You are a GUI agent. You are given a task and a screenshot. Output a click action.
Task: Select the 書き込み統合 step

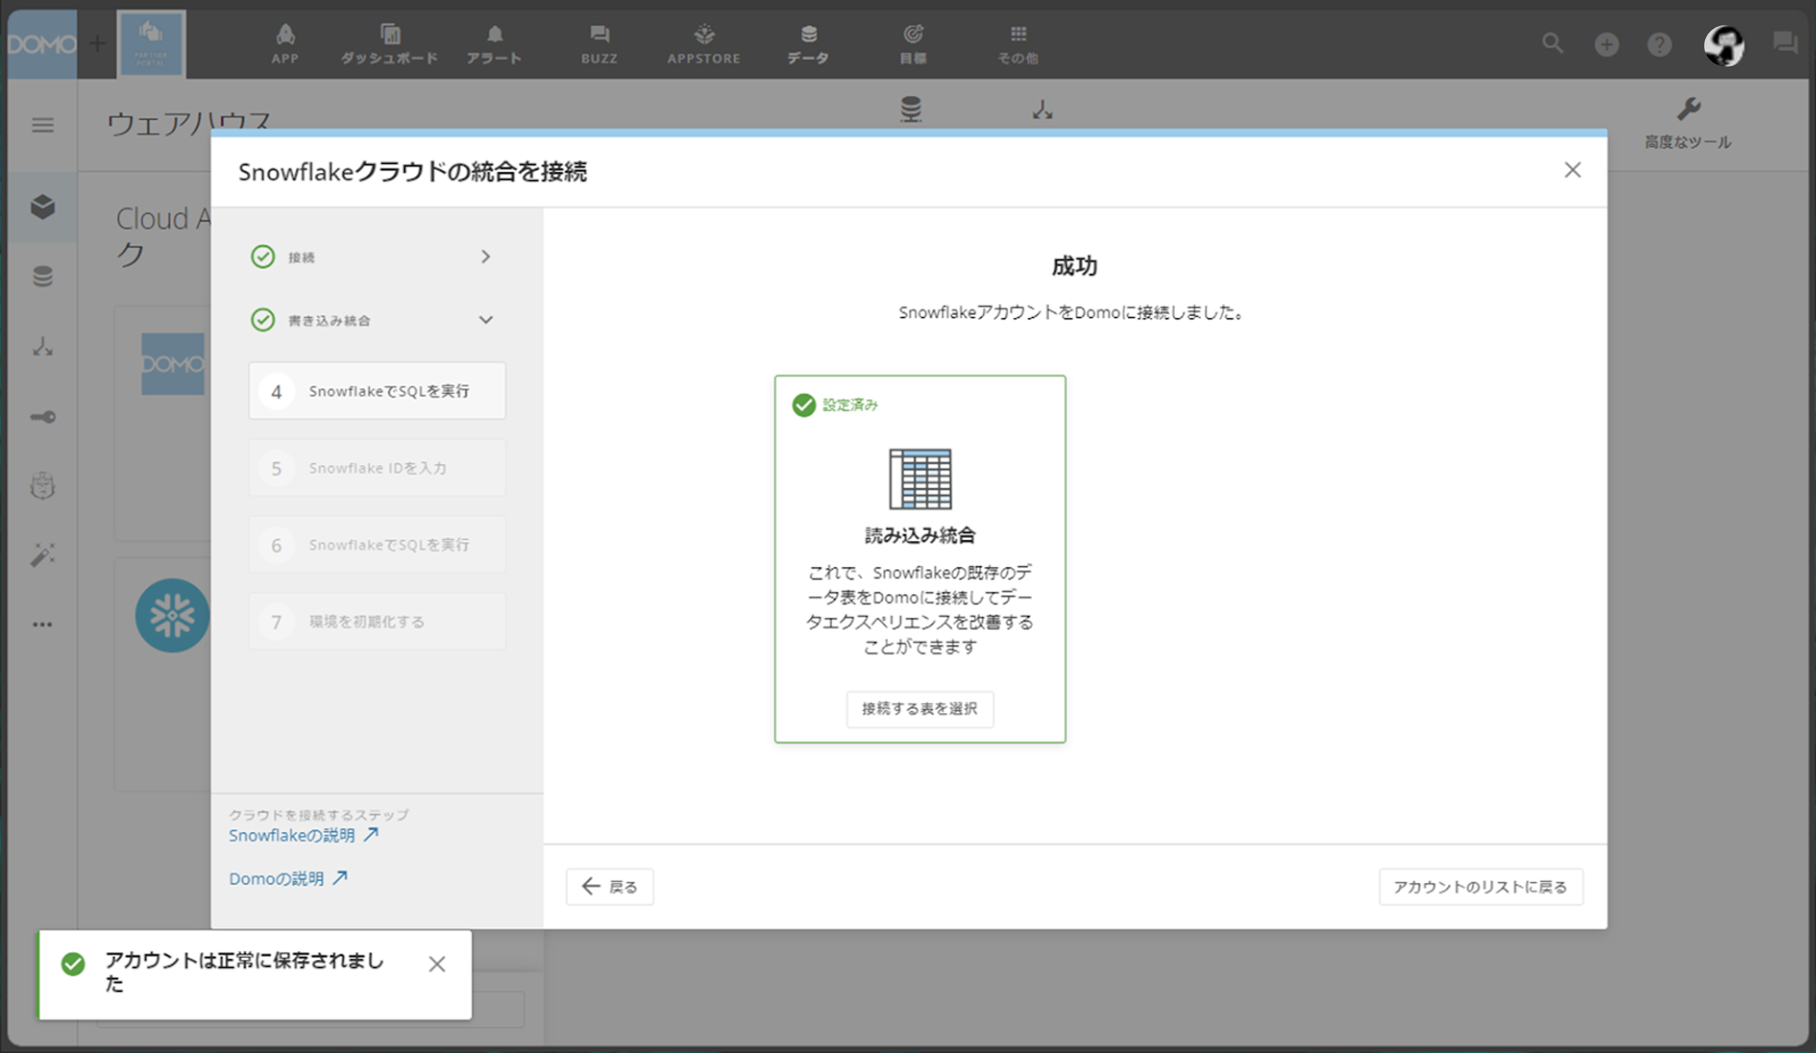coord(329,321)
